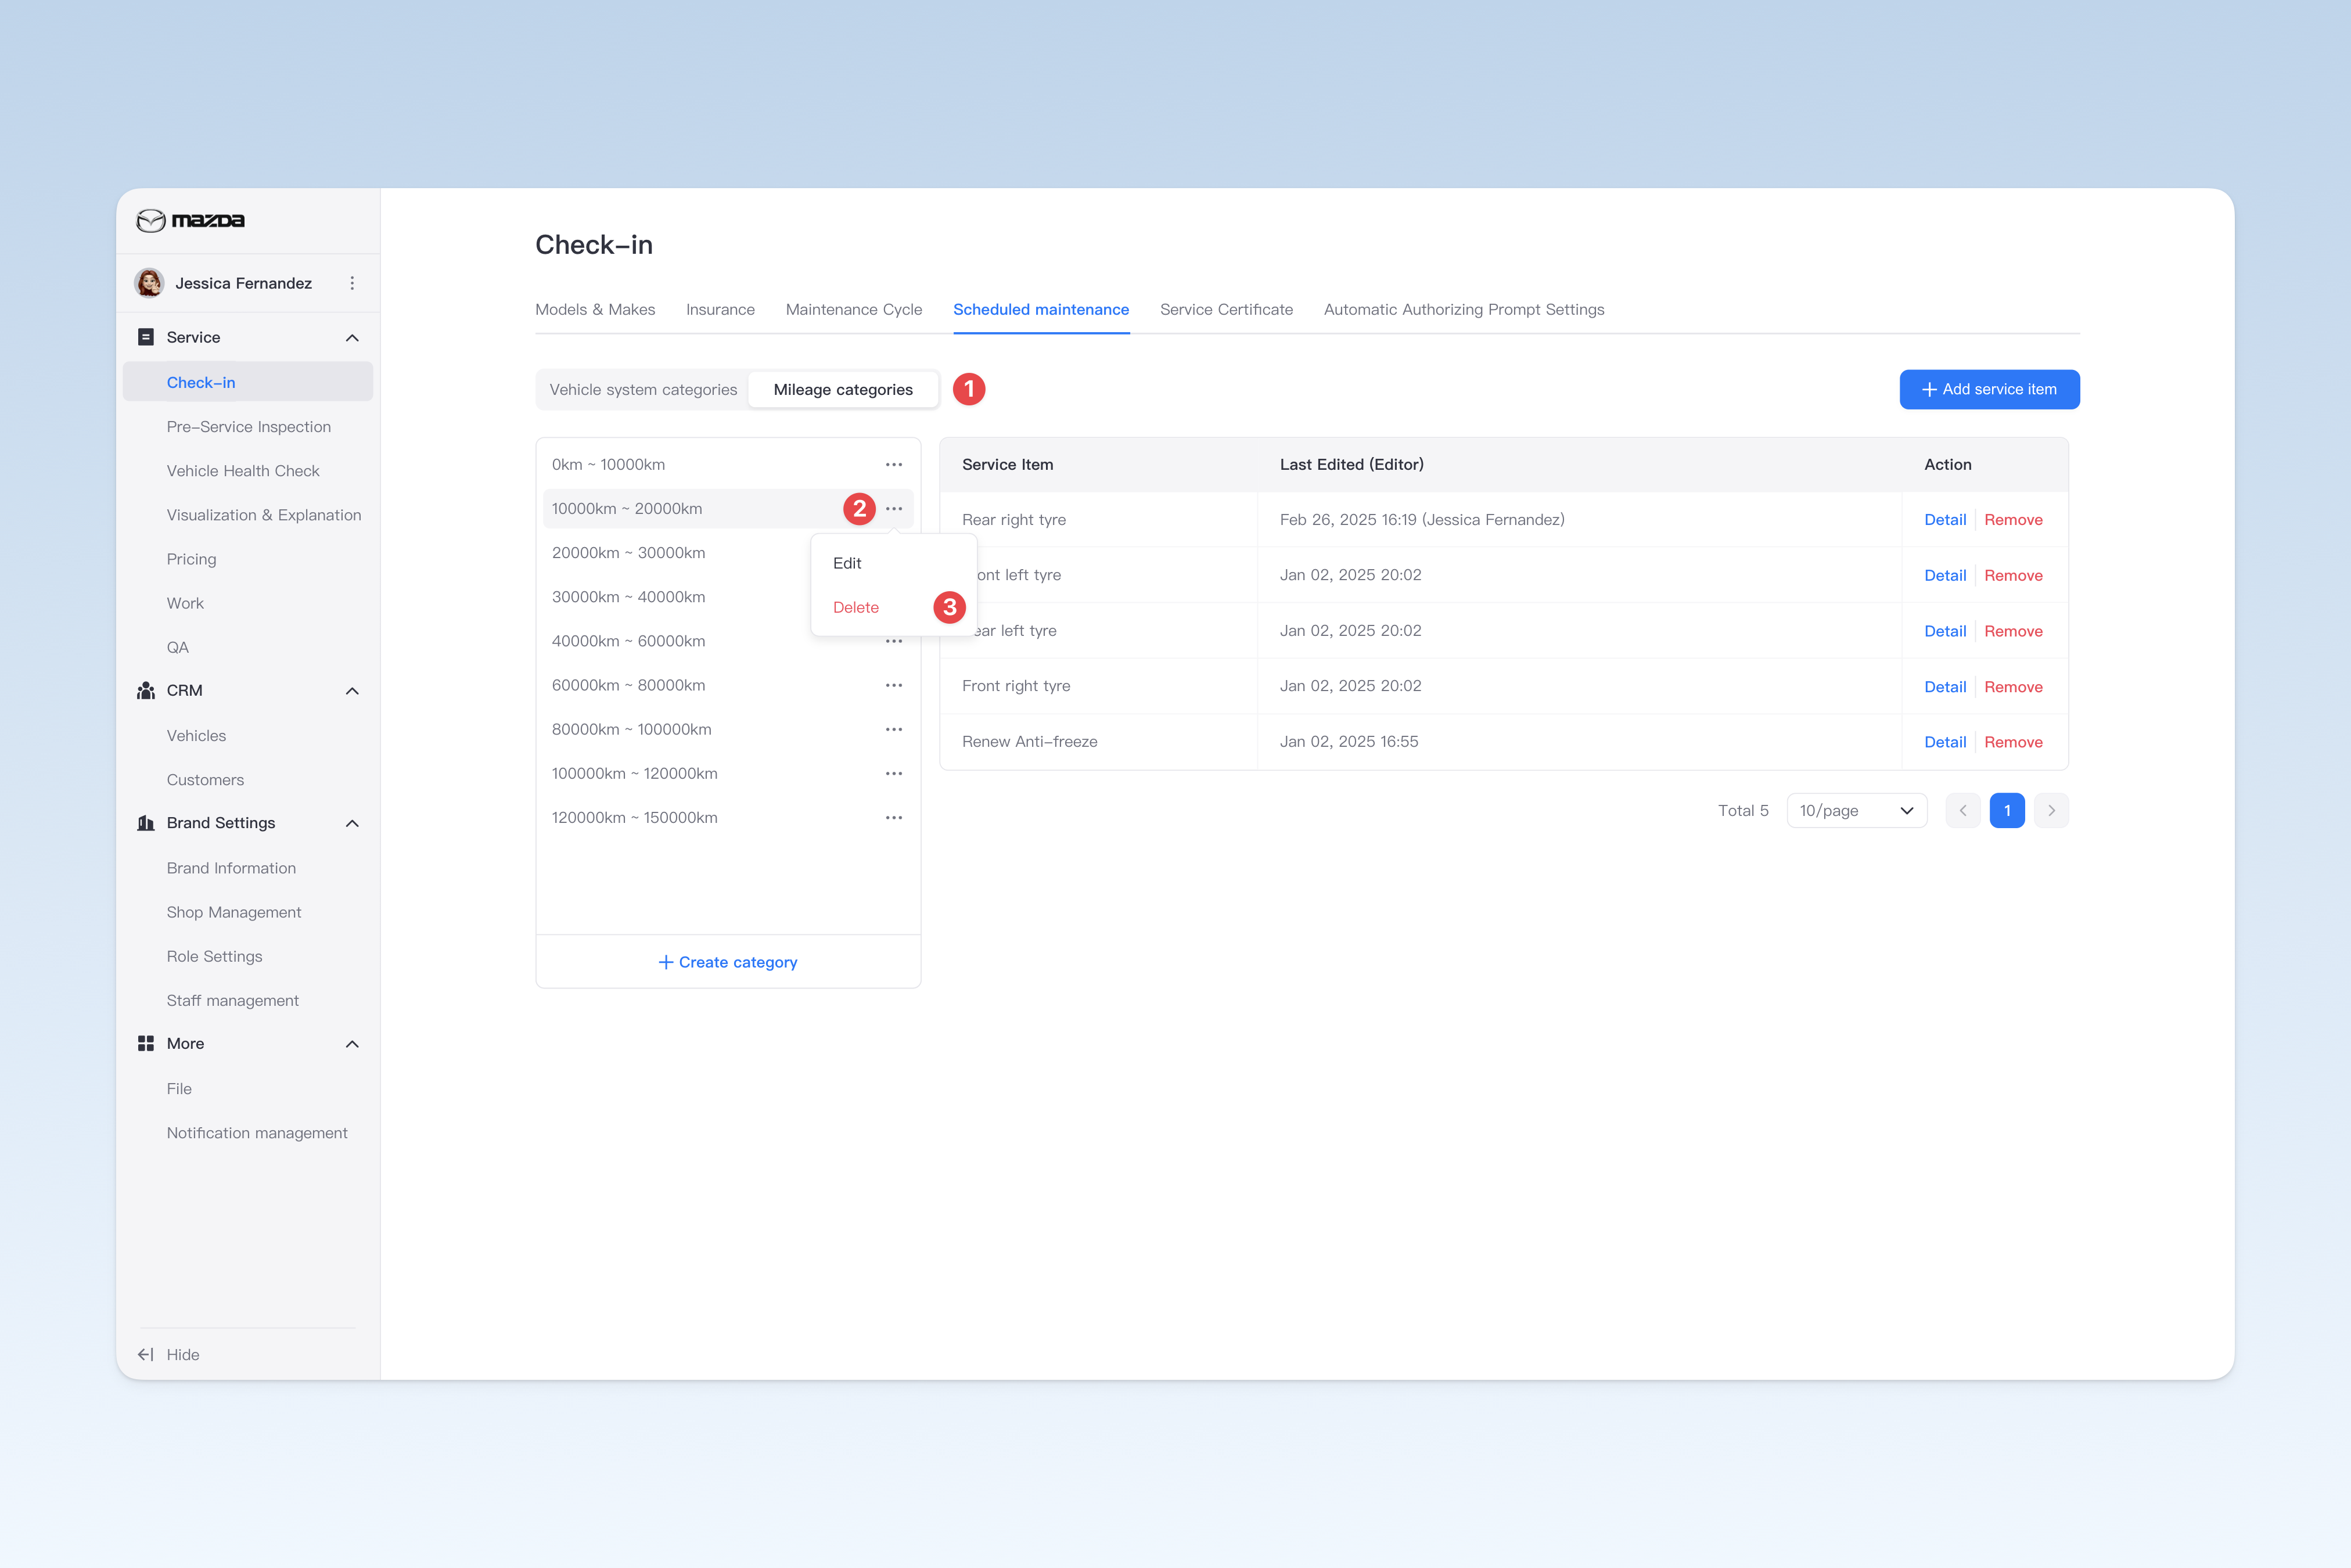Collapse the Brand Settings section
This screenshot has width=2351, height=1568.
(x=352, y=823)
